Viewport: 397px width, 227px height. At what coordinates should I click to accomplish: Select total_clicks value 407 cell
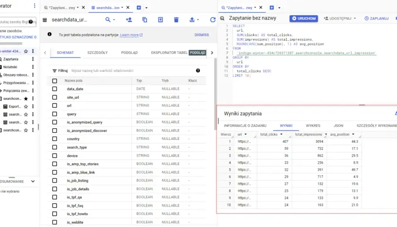[275, 141]
